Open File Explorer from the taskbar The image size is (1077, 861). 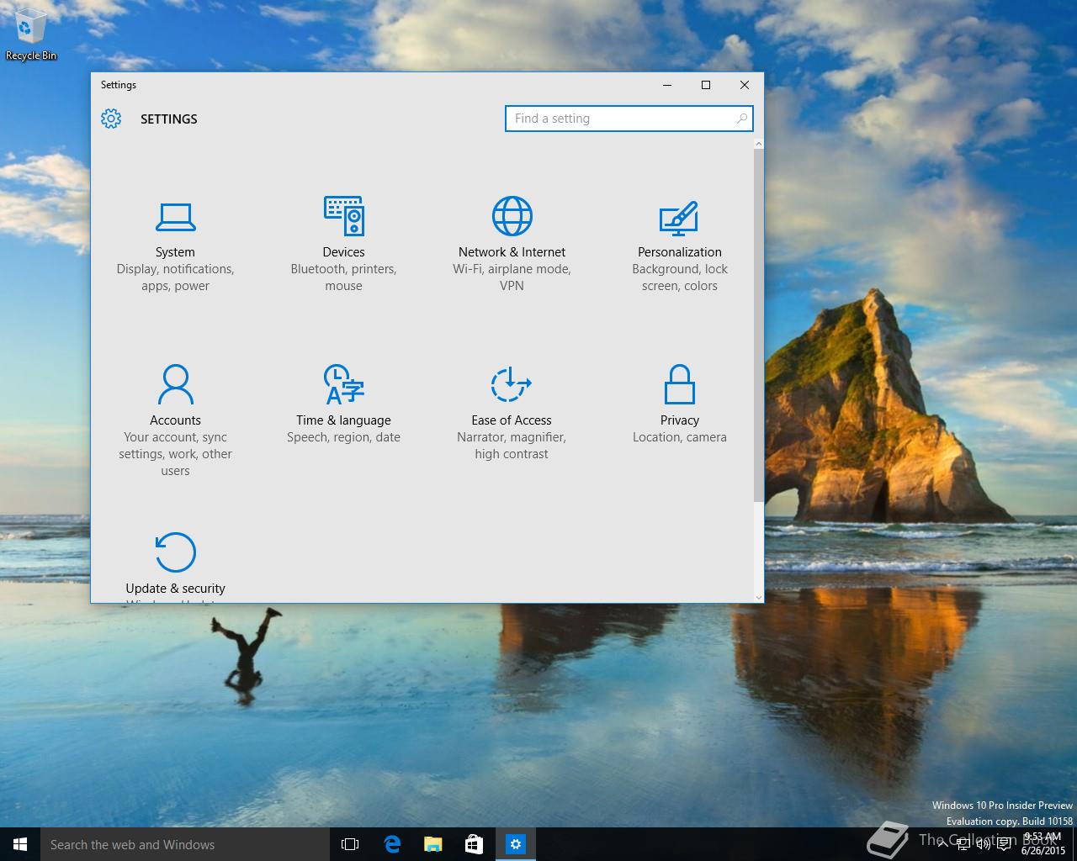tap(433, 844)
